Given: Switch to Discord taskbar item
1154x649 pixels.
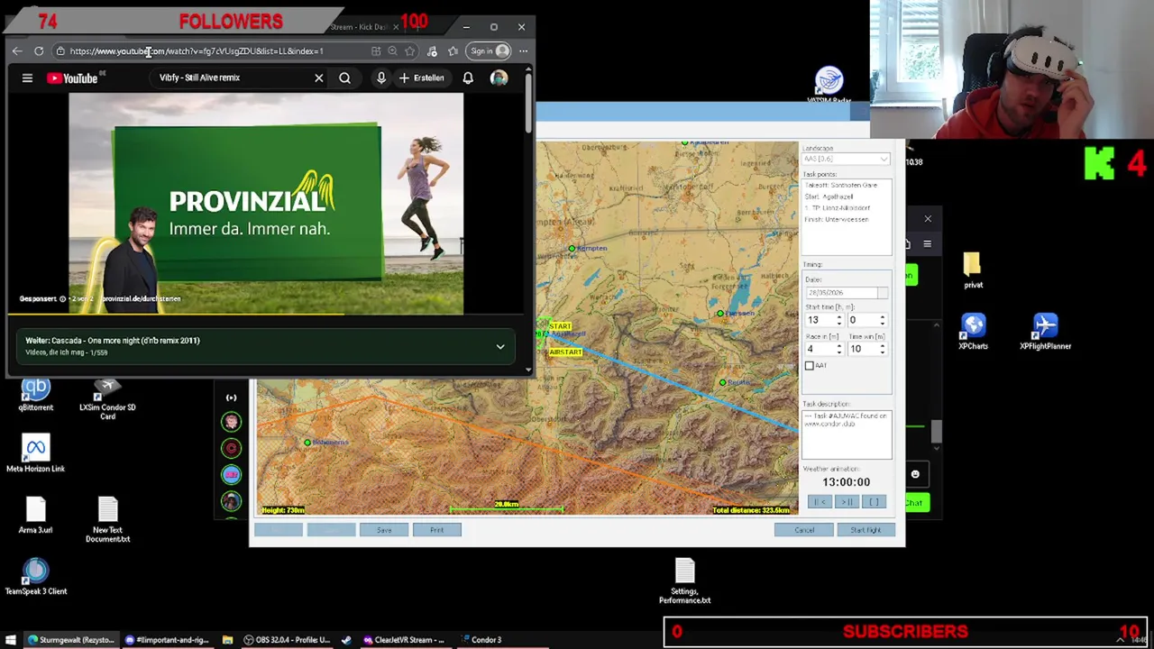Looking at the screenshot, I should coord(167,640).
